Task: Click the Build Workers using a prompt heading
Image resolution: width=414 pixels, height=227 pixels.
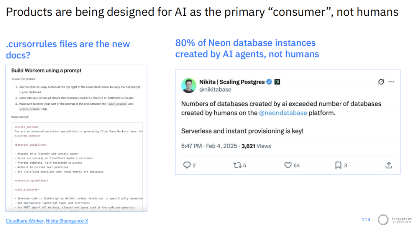Action: [46, 71]
